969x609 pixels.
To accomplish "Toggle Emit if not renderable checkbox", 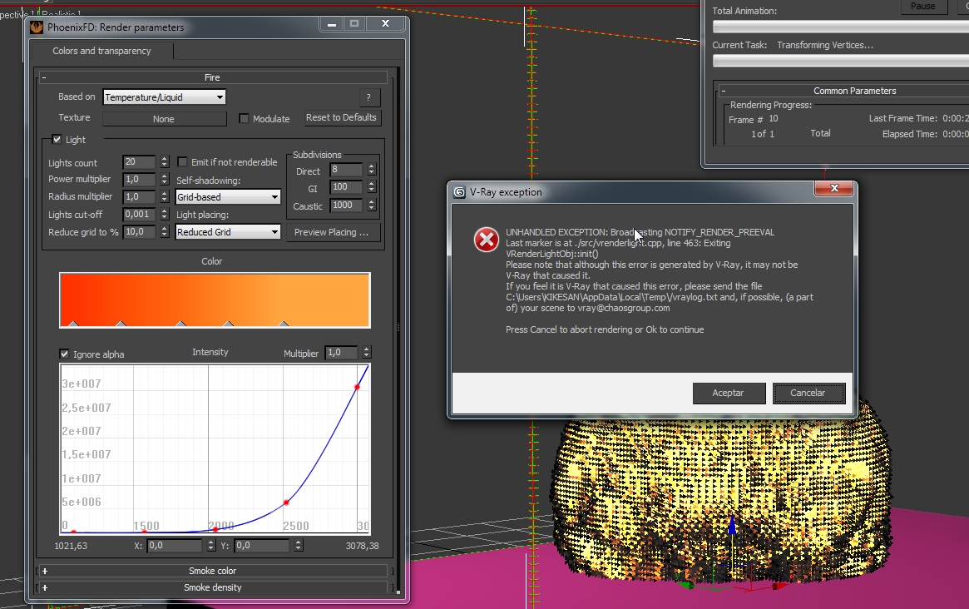I will [182, 162].
